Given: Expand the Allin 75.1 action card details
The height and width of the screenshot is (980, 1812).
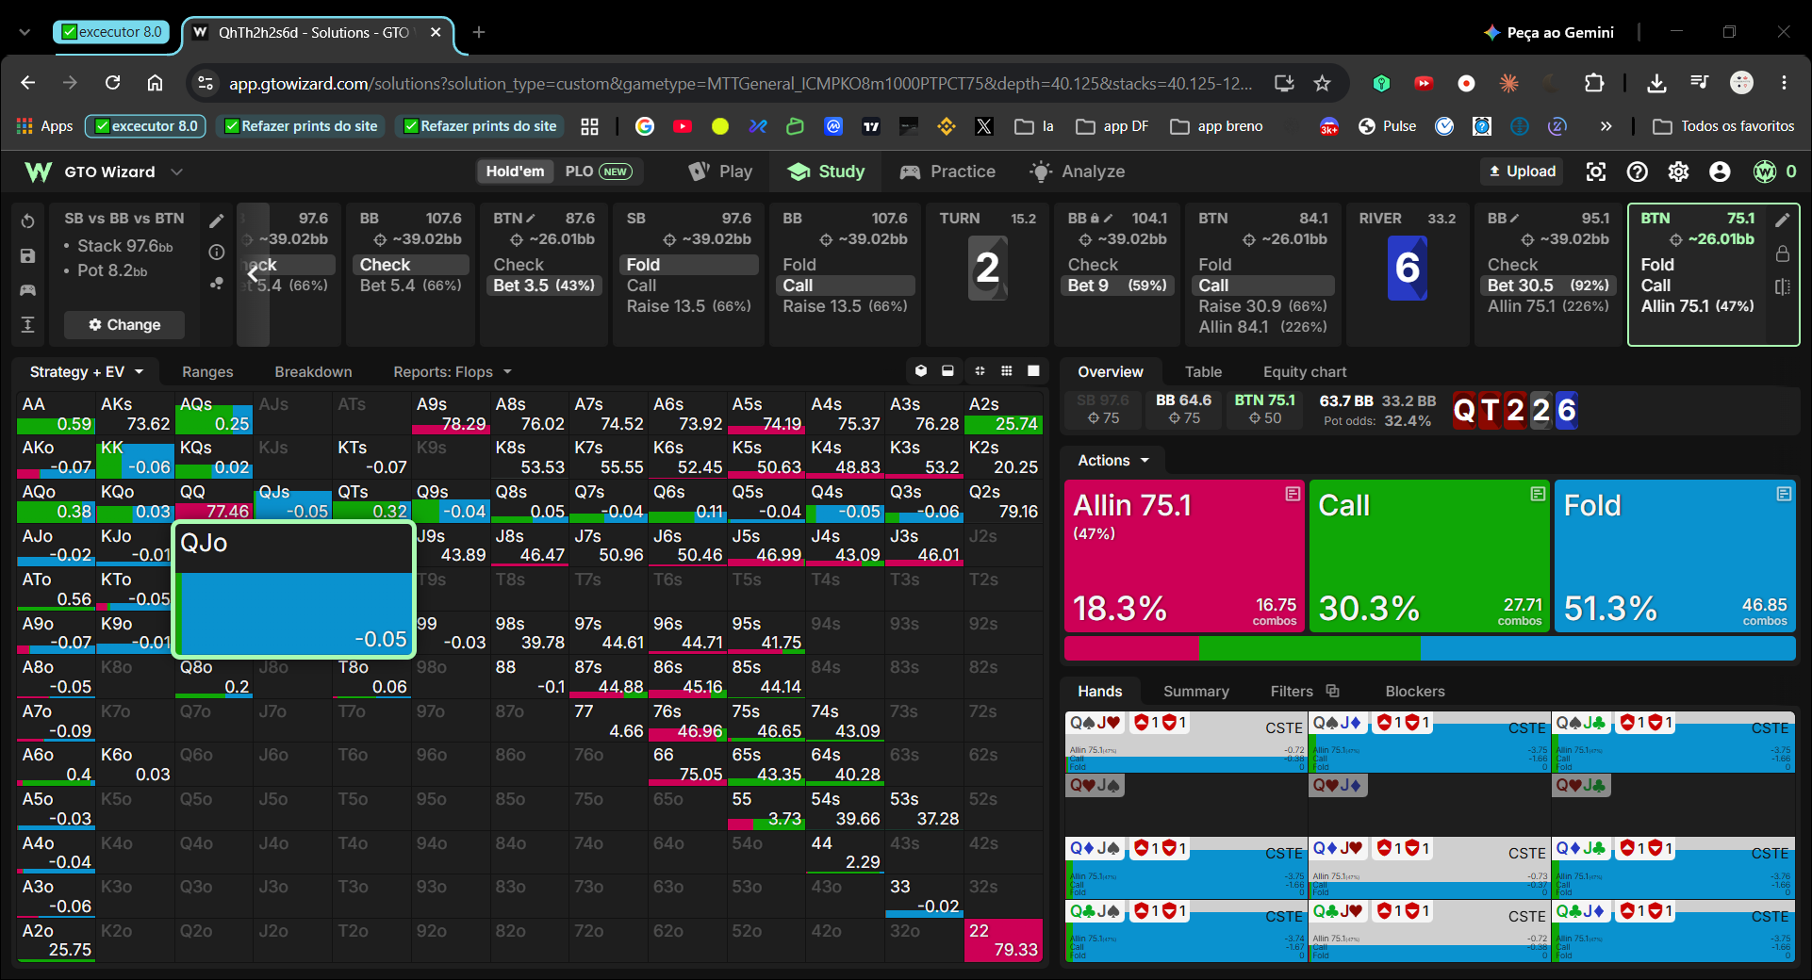Looking at the screenshot, I should point(1293,494).
